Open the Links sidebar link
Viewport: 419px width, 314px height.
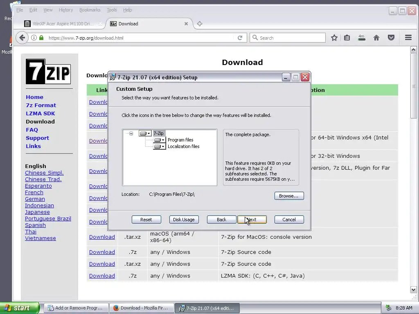tap(34, 146)
